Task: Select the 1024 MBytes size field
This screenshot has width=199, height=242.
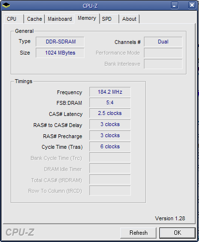Action: tap(60, 53)
